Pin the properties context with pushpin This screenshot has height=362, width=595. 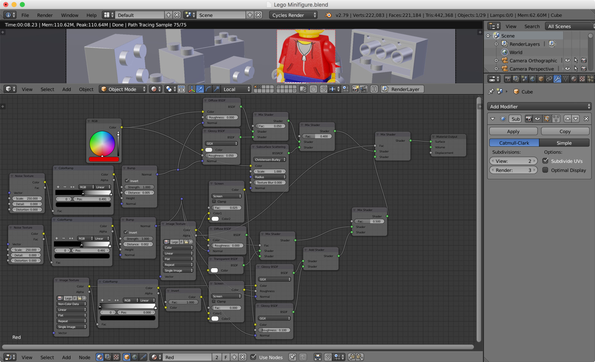[491, 91]
